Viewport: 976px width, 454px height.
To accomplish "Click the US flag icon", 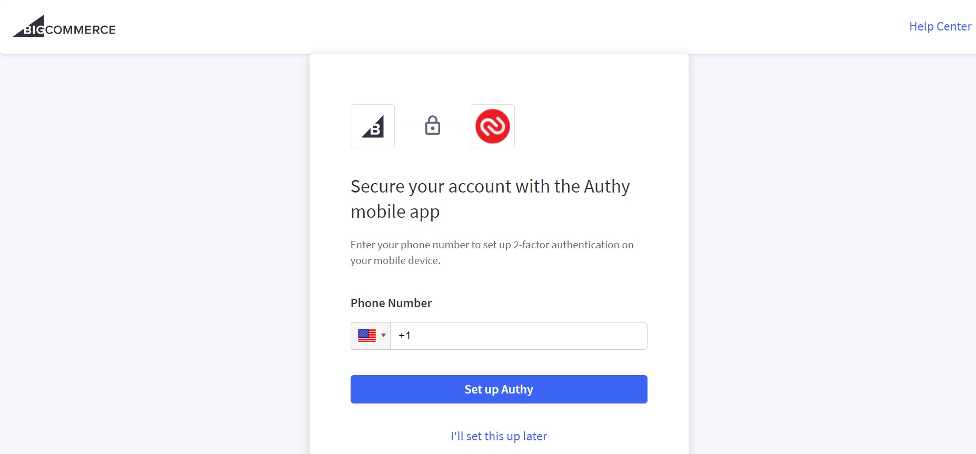I will (367, 336).
